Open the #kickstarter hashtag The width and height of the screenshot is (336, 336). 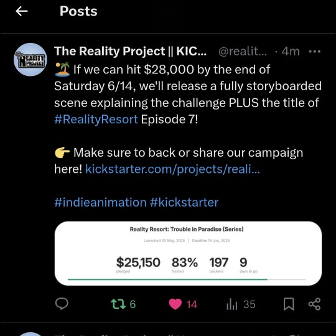pos(184,202)
